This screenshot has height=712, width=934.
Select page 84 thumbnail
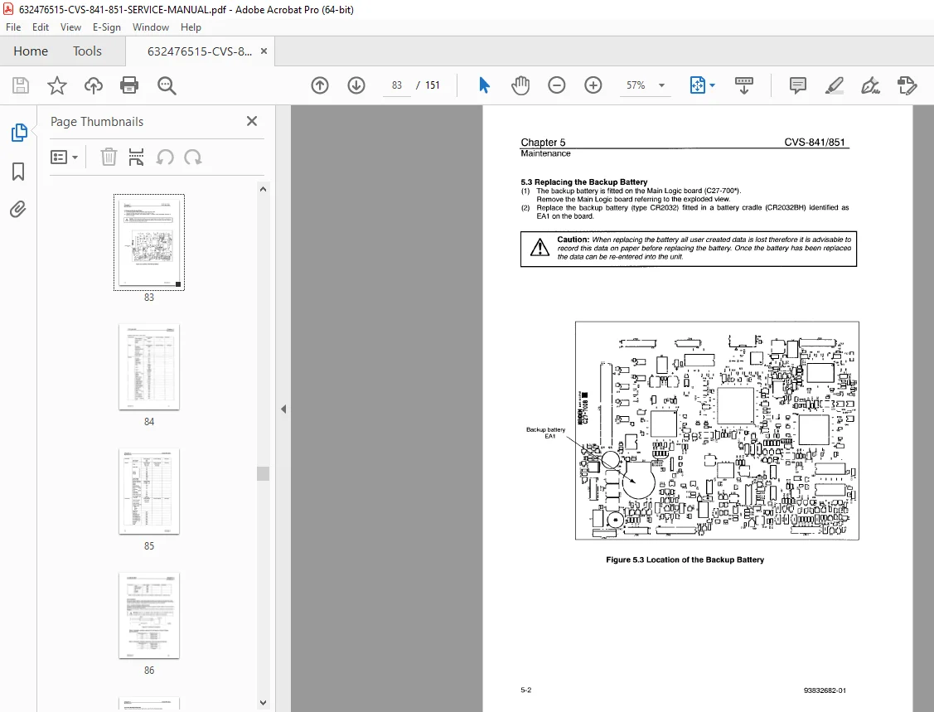coord(149,366)
